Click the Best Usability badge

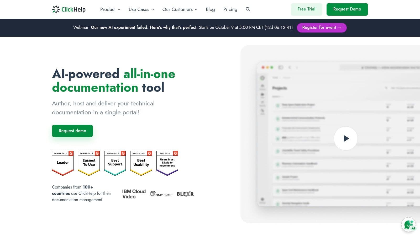point(141,163)
